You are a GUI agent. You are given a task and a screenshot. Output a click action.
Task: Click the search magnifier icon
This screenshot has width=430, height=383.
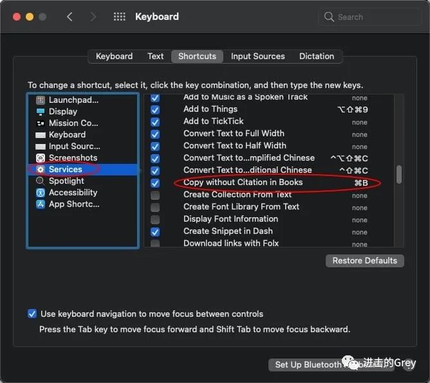[329, 17]
